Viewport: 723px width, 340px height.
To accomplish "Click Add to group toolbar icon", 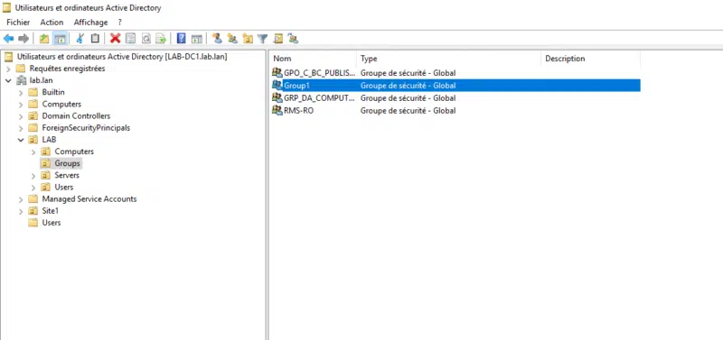I will point(293,39).
